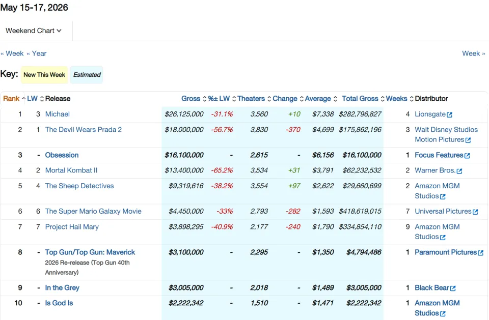
Task: Click Black Bear external link icon
Action: 453,288
